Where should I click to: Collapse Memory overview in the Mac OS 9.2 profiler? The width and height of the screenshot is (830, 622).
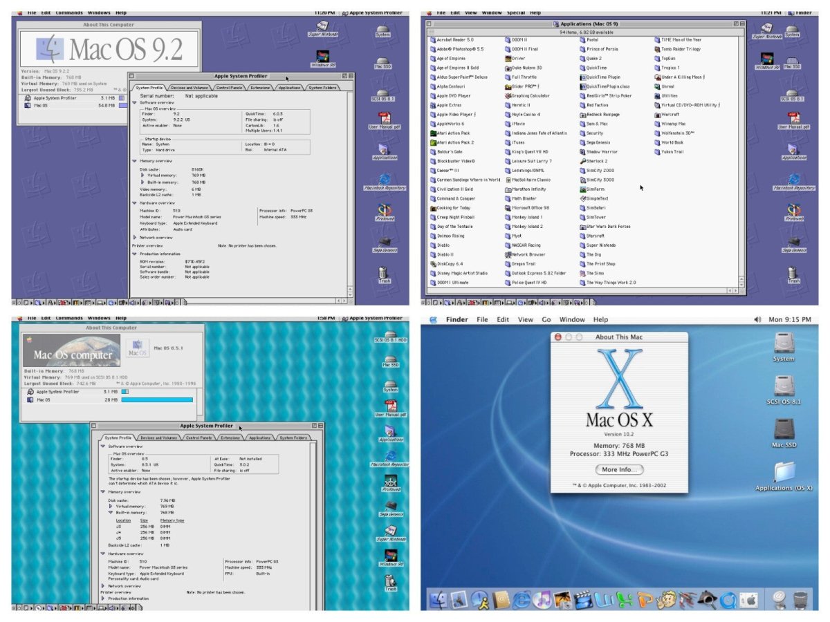tap(134, 161)
